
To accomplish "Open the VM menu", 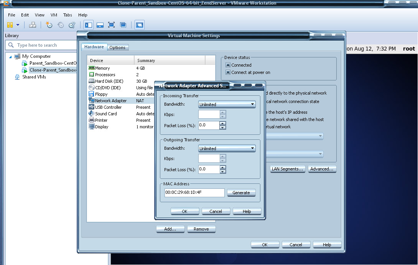I will point(54,15).
